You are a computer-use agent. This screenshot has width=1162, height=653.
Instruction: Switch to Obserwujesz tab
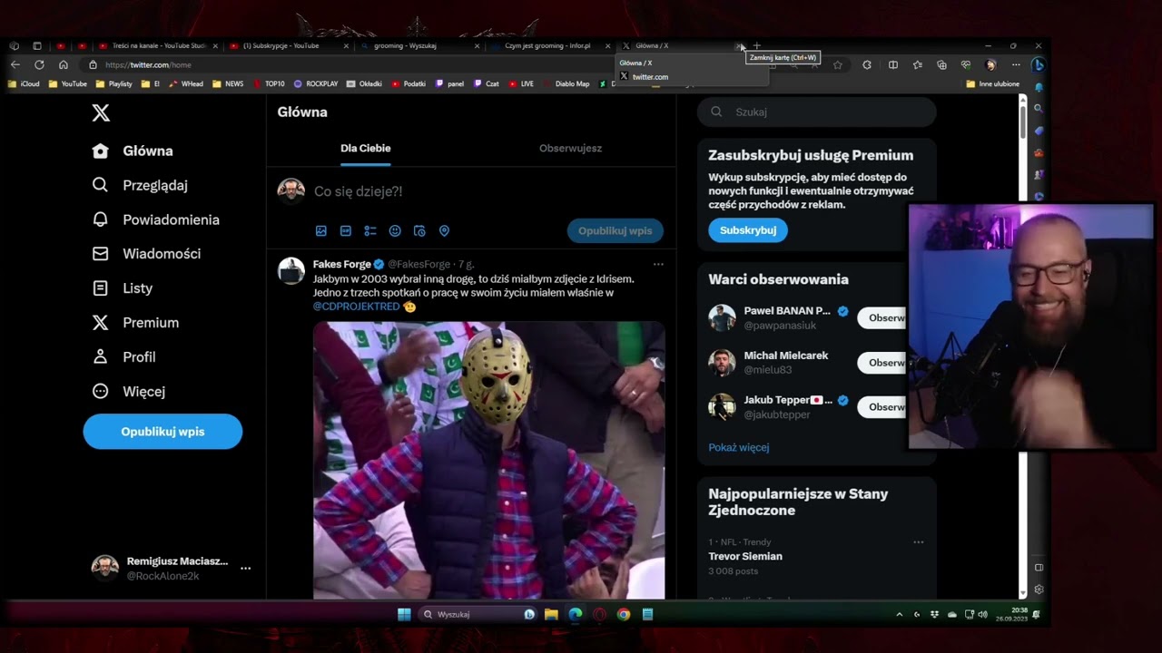coord(570,148)
